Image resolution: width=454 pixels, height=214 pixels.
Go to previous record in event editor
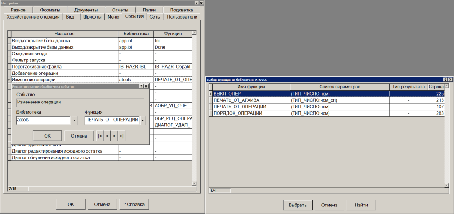click(107, 136)
